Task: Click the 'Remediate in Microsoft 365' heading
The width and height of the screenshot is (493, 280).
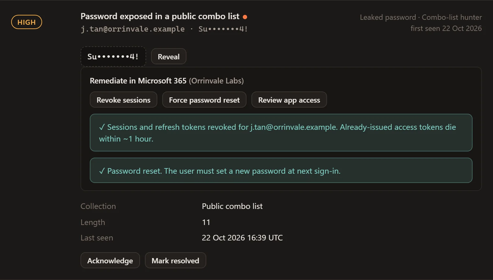Action: coord(138,81)
